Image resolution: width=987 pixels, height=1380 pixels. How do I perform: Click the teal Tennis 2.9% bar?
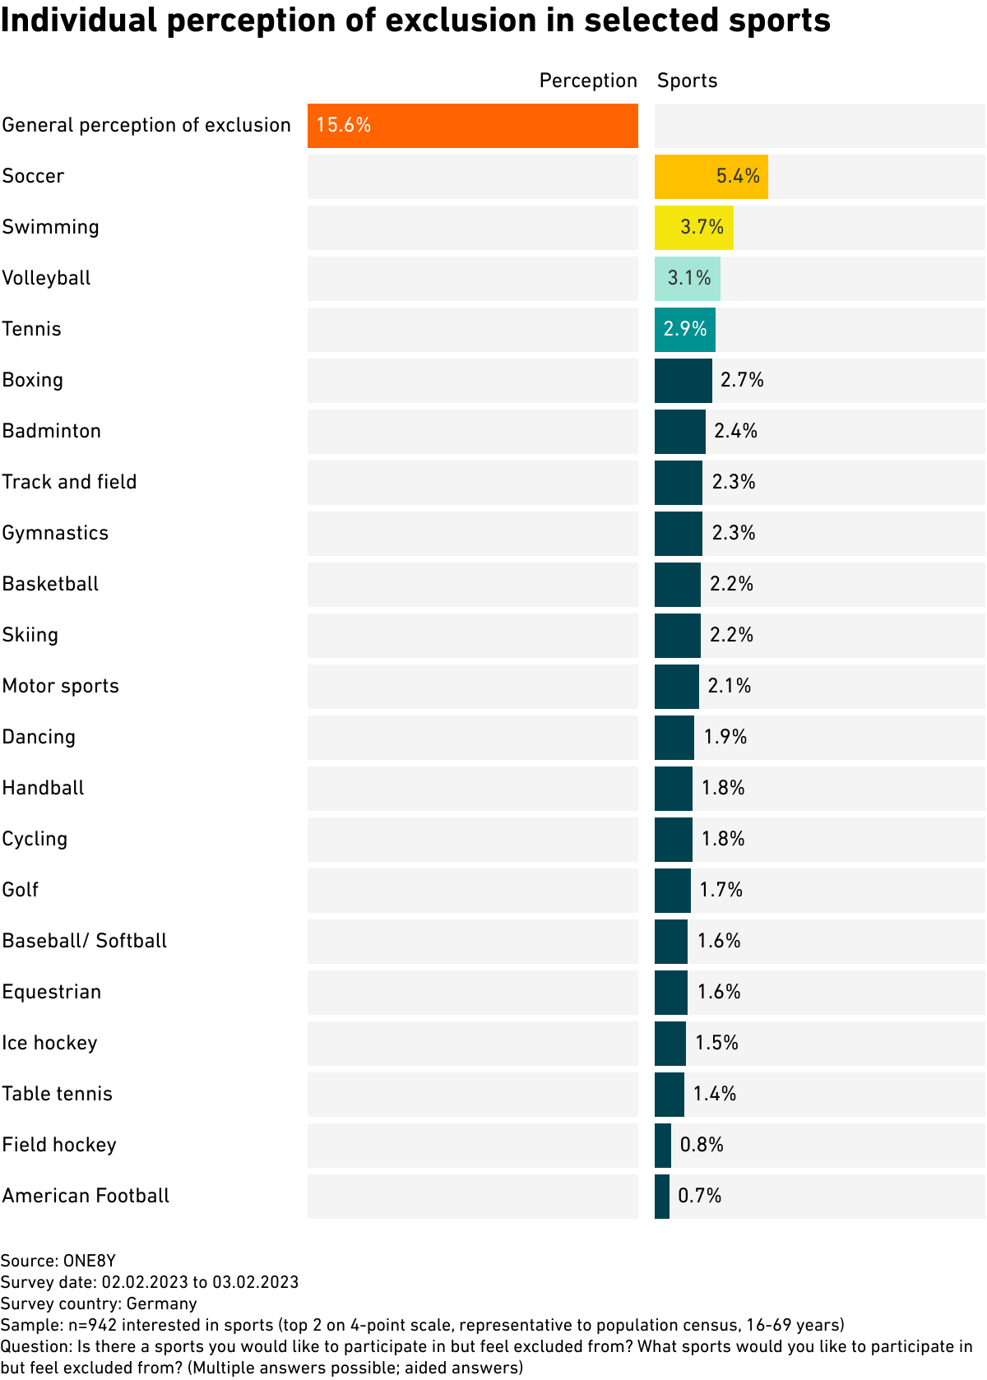pyautogui.click(x=684, y=330)
